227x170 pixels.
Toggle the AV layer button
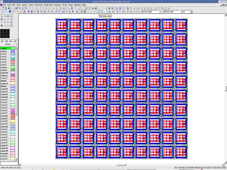11,41
